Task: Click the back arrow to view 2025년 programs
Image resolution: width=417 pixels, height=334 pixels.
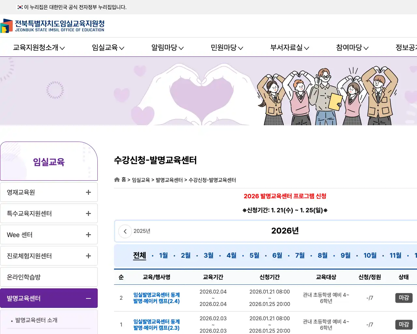Action: [x=125, y=231]
